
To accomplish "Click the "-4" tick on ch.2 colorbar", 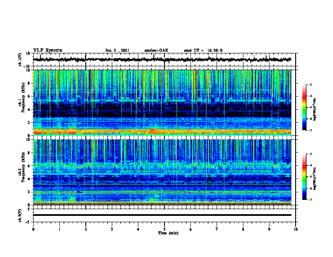I will pos(310,165).
